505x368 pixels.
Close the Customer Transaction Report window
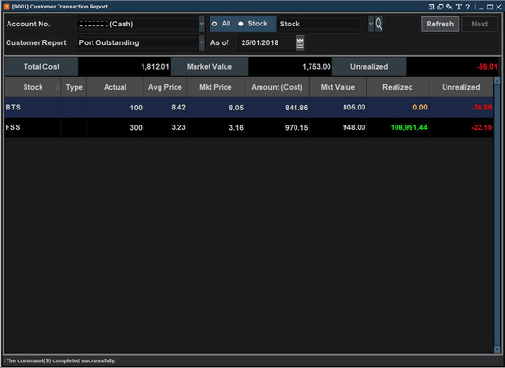(498, 7)
